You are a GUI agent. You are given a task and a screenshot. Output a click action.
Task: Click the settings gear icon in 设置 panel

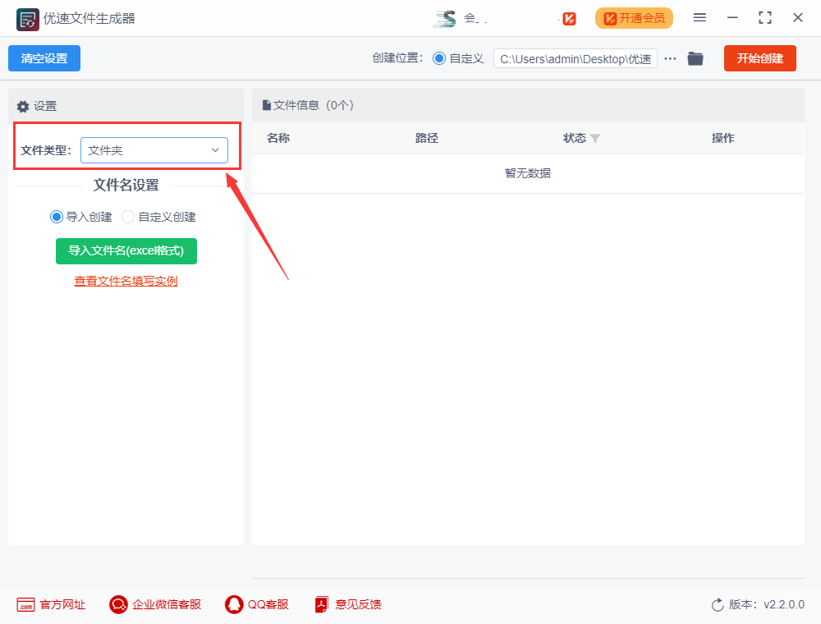[x=22, y=107]
